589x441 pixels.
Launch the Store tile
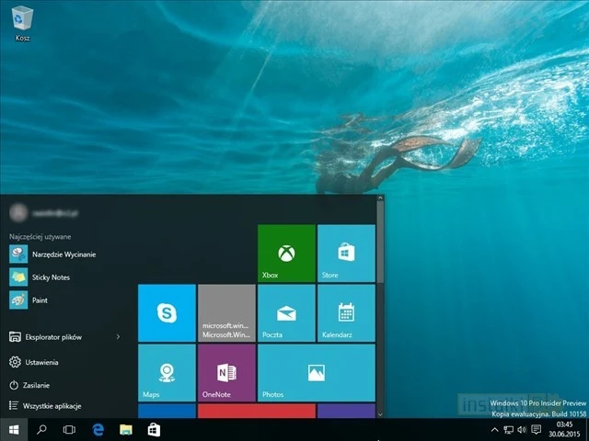tap(346, 253)
